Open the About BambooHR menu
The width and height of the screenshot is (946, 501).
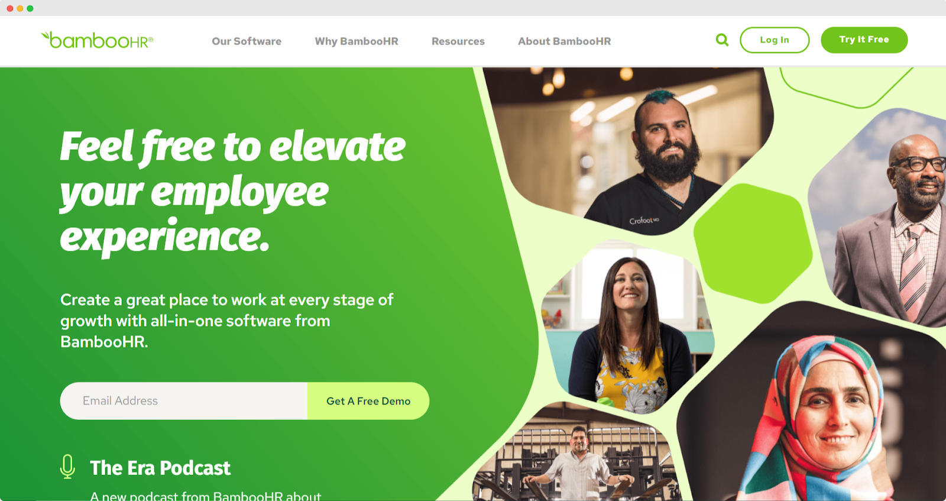tap(565, 41)
